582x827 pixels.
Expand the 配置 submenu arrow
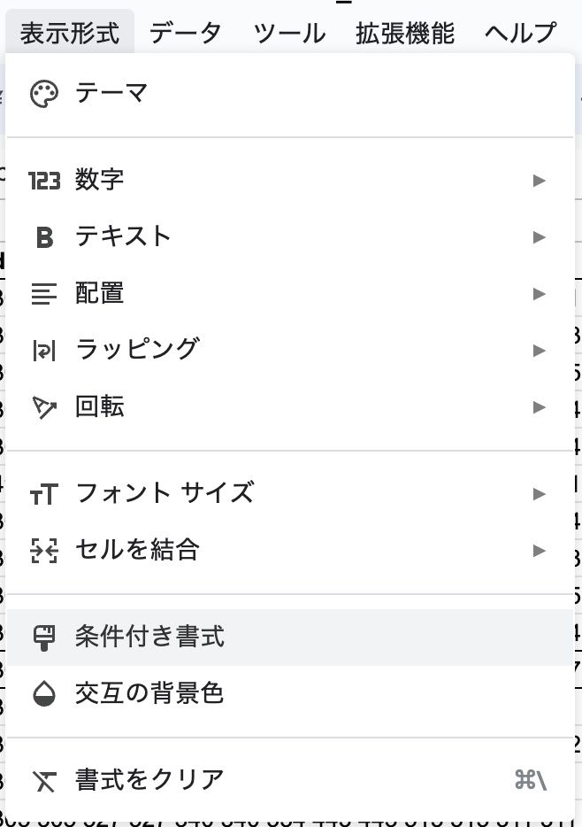540,294
